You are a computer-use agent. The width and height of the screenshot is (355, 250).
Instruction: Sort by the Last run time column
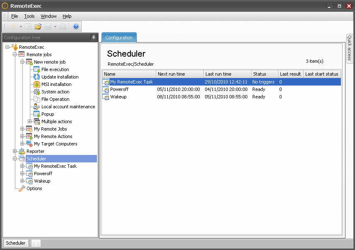point(227,74)
